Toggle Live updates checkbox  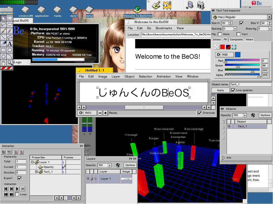pyautogui.click(x=233, y=90)
